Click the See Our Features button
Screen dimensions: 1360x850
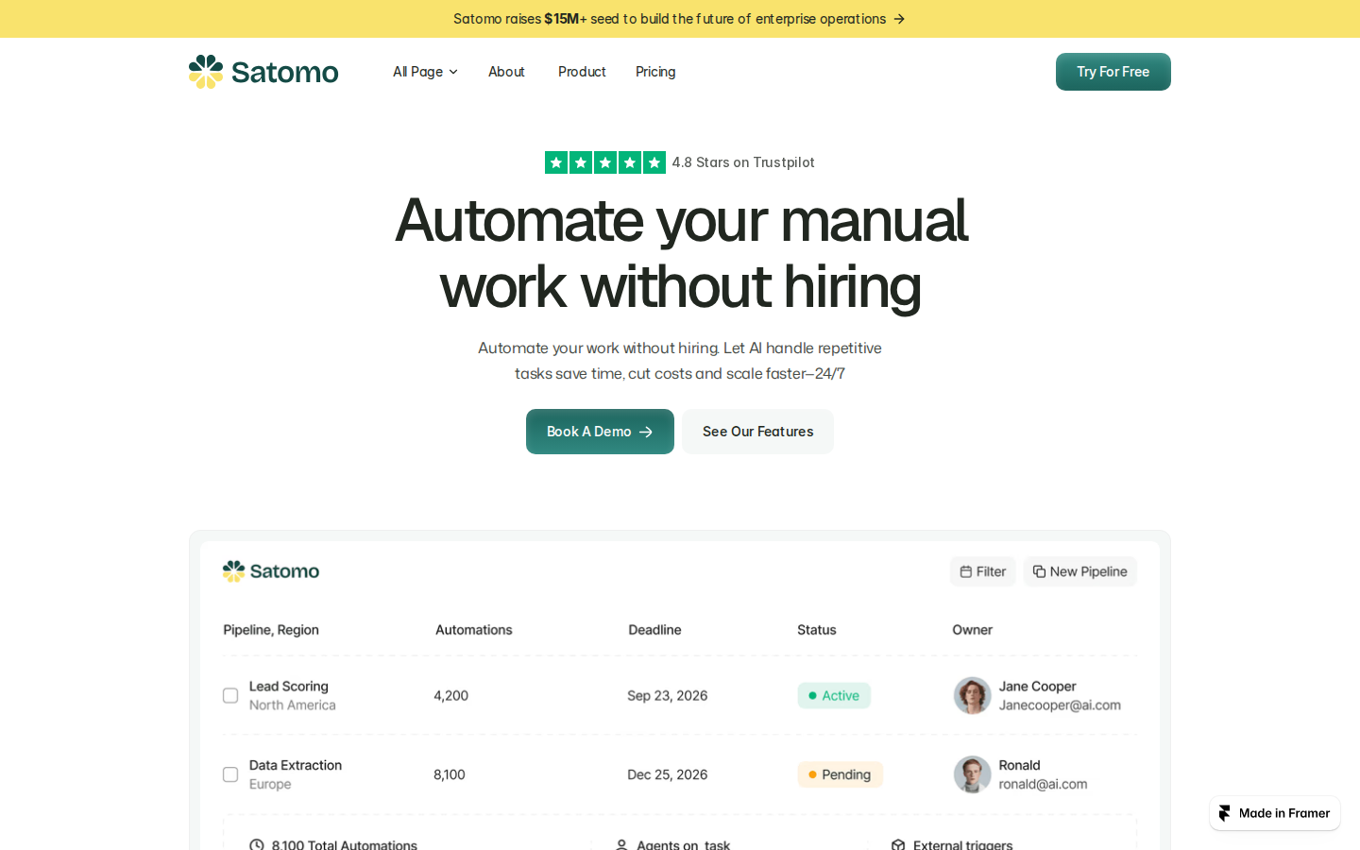[757, 432]
